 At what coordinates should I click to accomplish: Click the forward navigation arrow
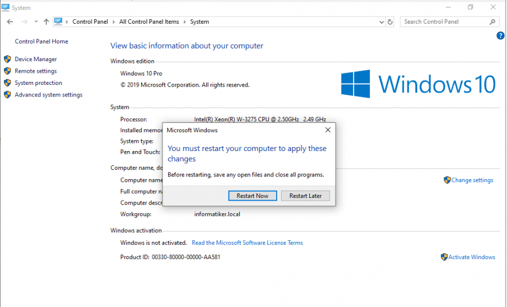(24, 21)
